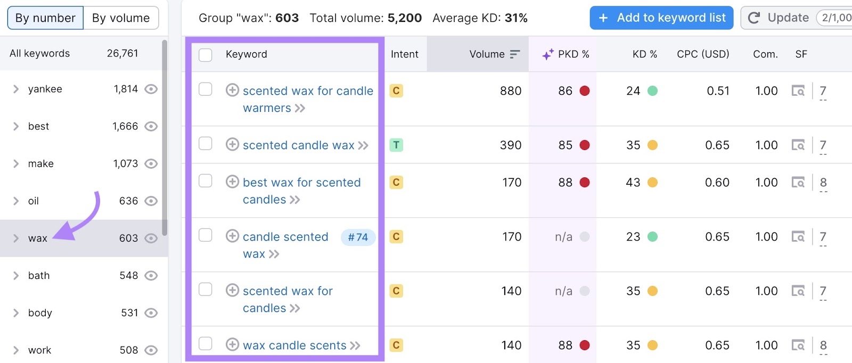Screen dimensions: 852x363
Task: Click double-chevron after 'wax candle scents'
Action: [355, 346]
